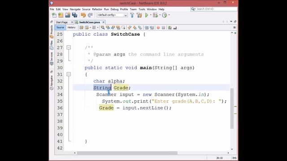This screenshot has width=287, height=161.
Task: Collapse the main method fold at line 31
Action: [69, 74]
